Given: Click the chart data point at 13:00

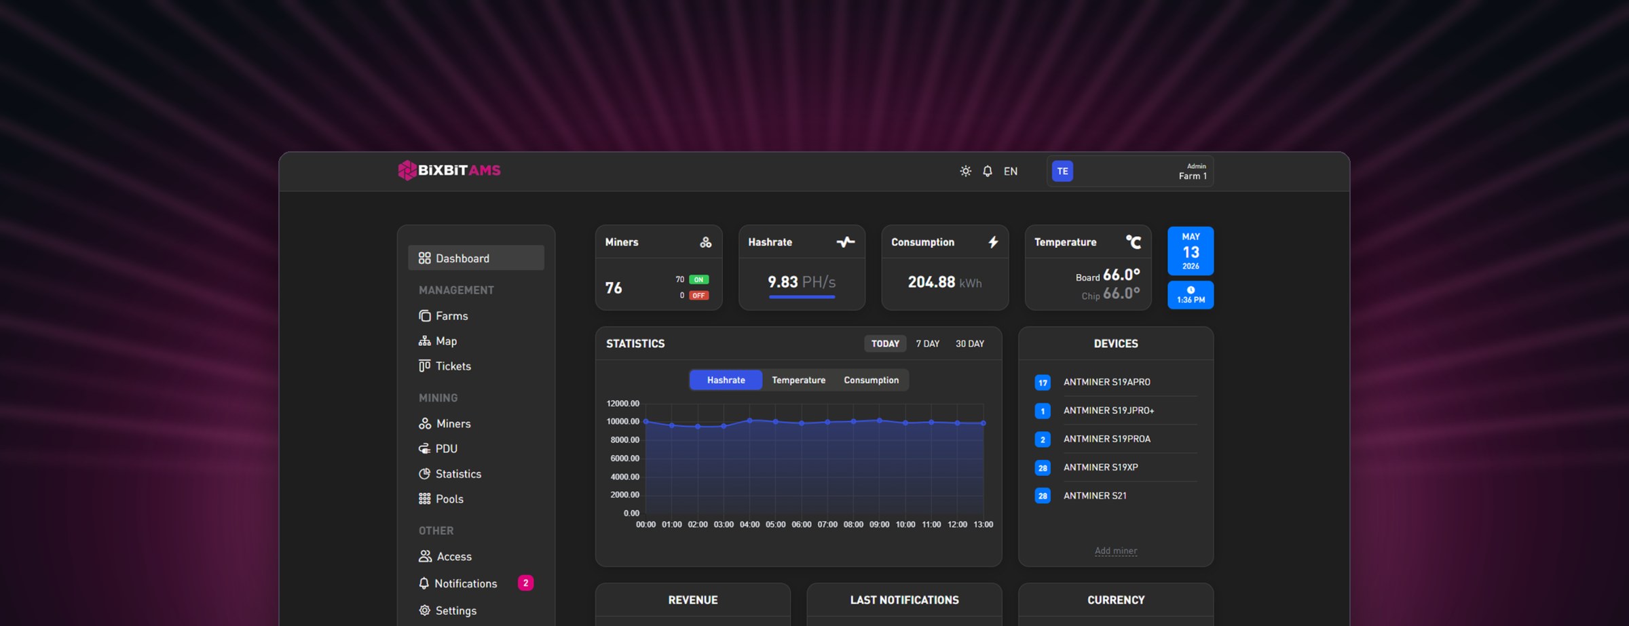Looking at the screenshot, I should pos(984,423).
